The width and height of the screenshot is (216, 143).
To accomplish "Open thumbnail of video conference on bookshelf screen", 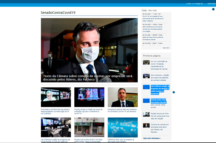I will click(x=56, y=97).
